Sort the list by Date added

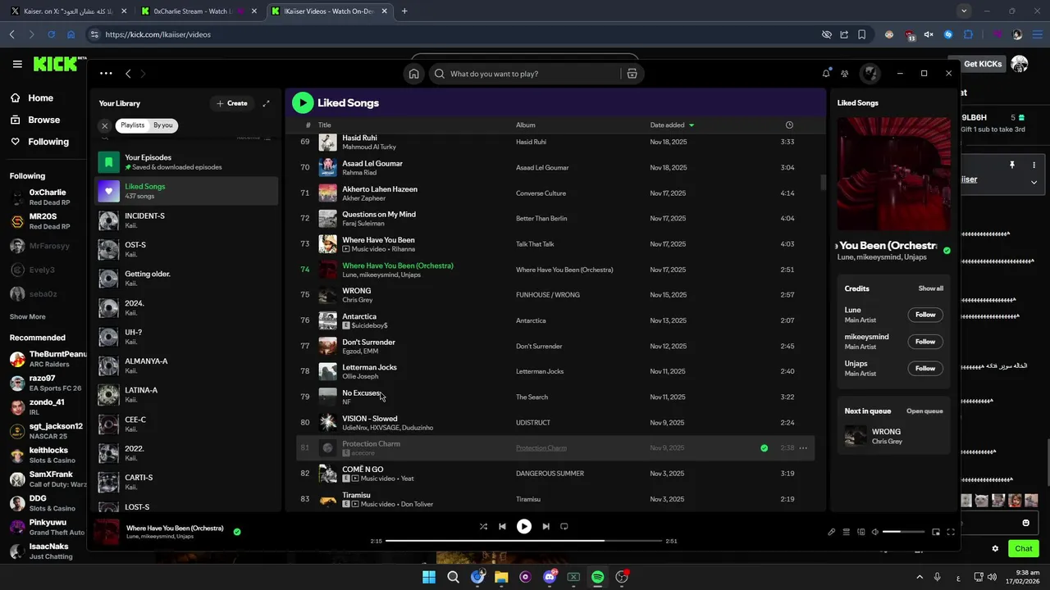click(x=672, y=125)
